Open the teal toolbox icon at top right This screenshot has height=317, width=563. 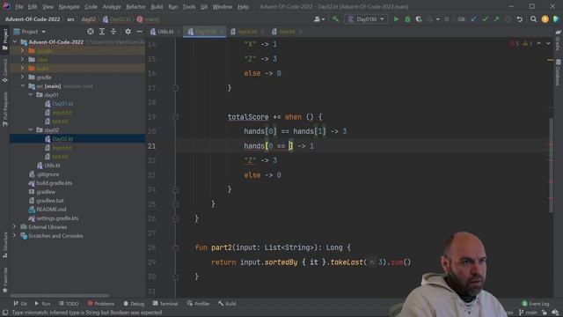coord(556,19)
